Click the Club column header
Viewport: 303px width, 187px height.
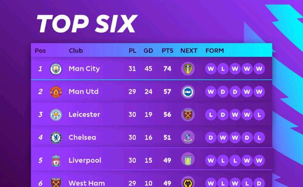(x=76, y=50)
